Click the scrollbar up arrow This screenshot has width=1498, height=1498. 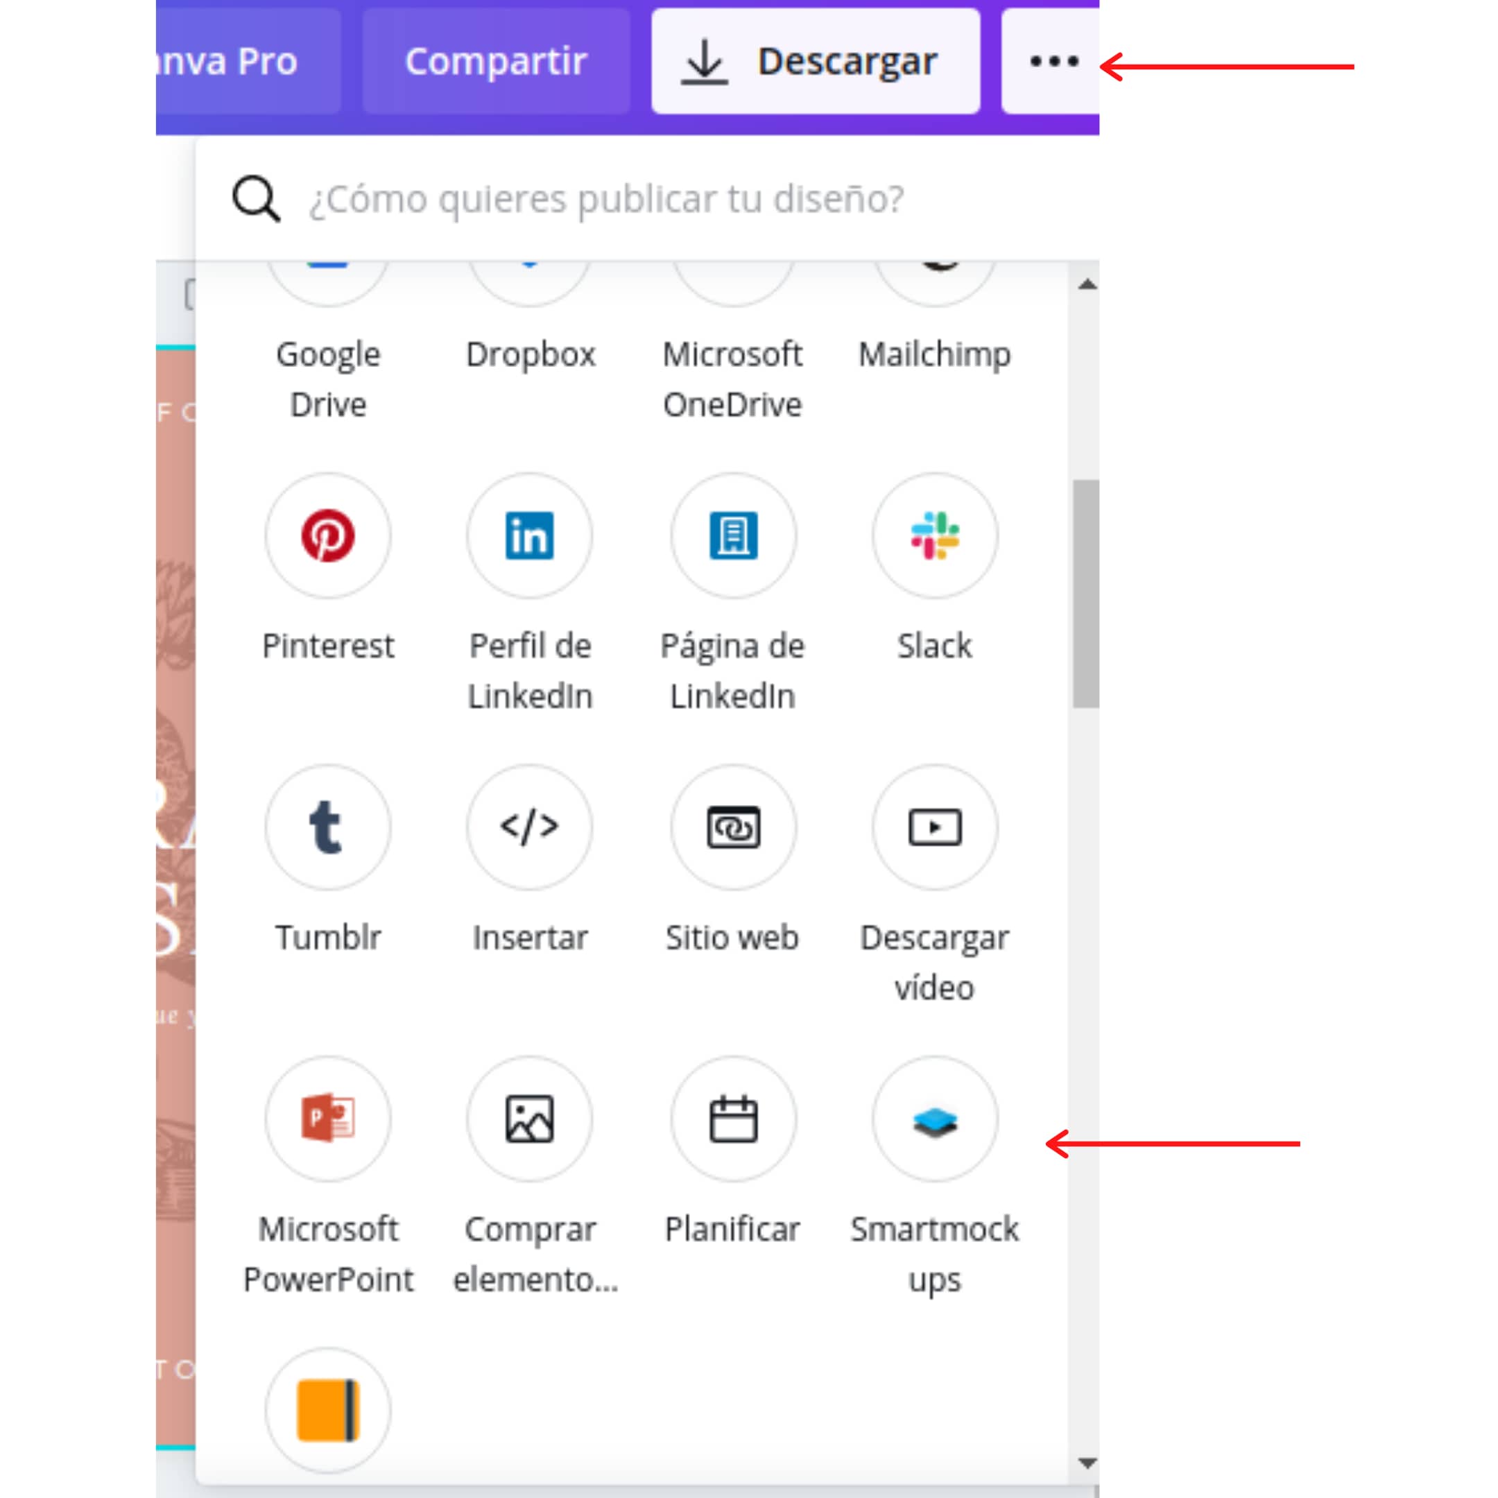point(1087,284)
